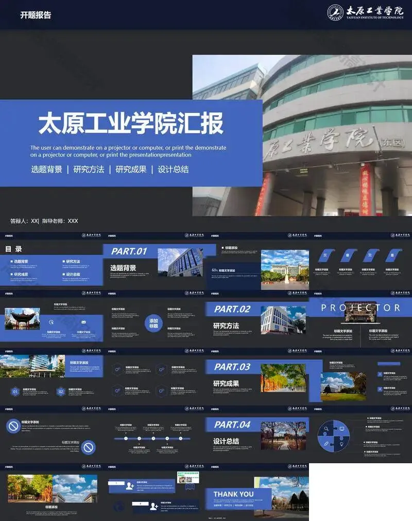Click the lower-right prohibition circle icon
412x521 pixels.
89,448
